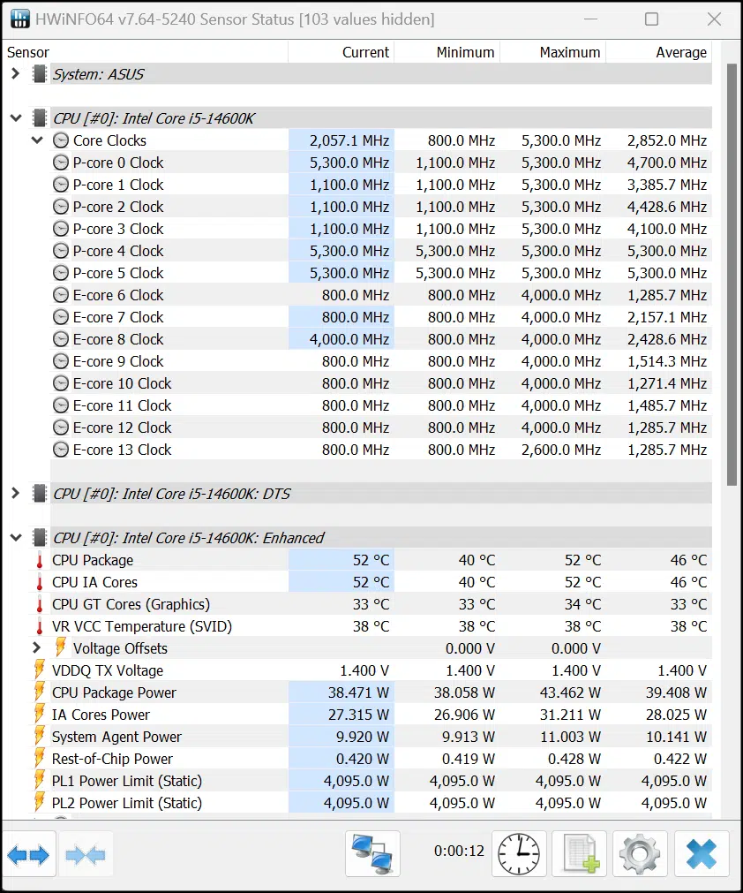
Task: Click the 2,057.1 MHz Core Clocks current value
Action: coord(349,140)
